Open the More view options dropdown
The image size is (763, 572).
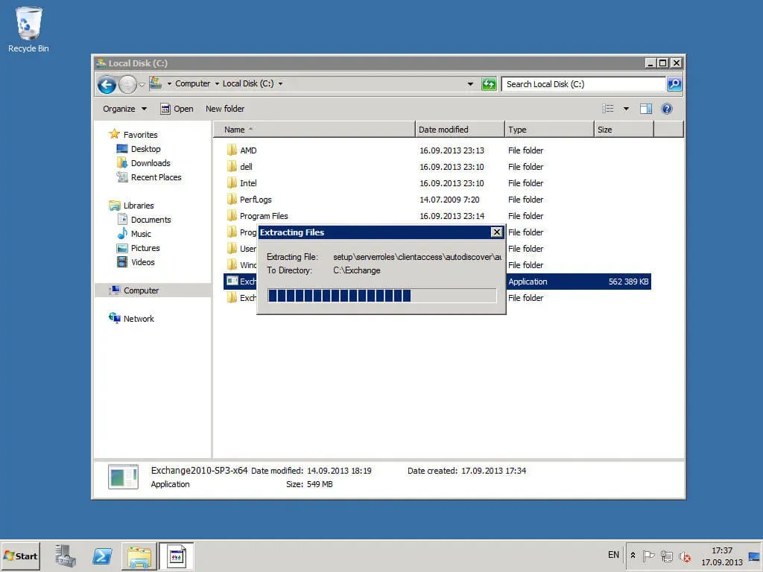[626, 109]
